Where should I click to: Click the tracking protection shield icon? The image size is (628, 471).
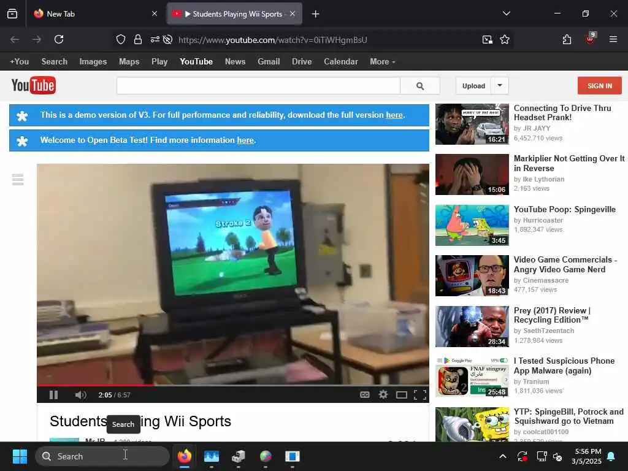pyautogui.click(x=121, y=39)
